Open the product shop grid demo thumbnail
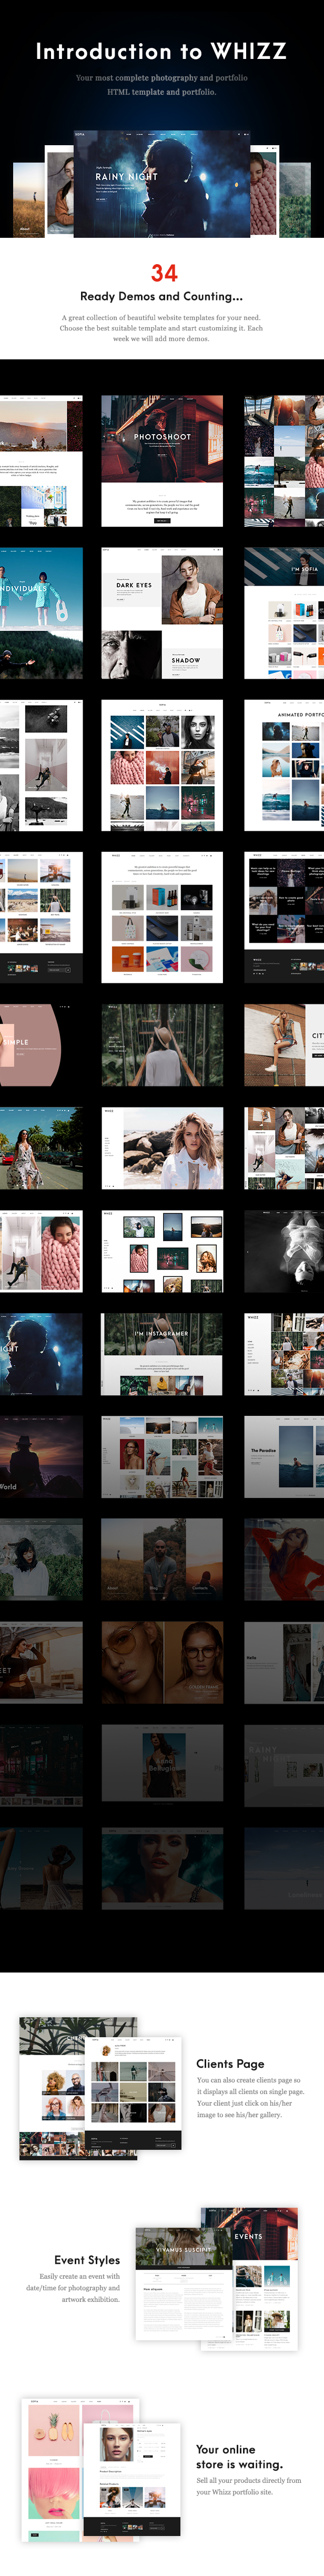 (162, 917)
